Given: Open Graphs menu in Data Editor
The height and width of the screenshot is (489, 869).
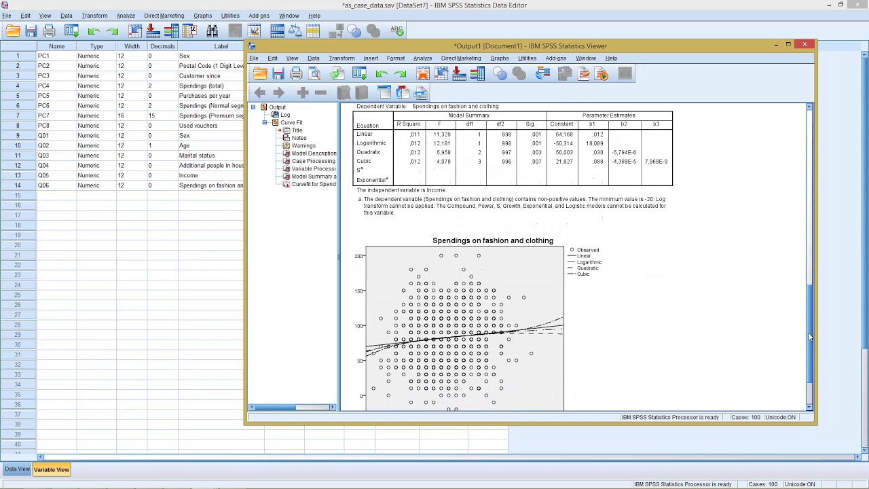Looking at the screenshot, I should coord(202,16).
